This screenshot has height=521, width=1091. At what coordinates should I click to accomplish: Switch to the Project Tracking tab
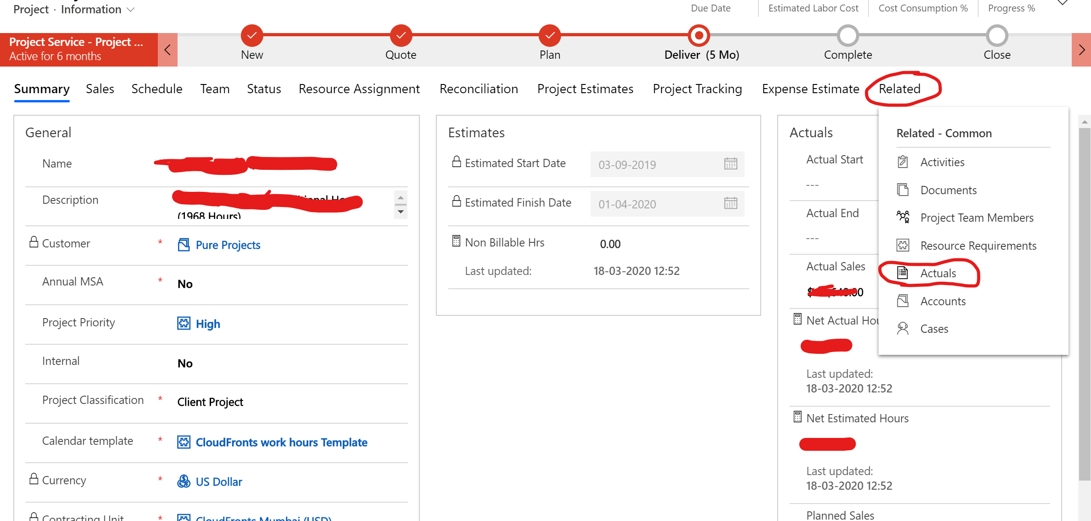pos(697,89)
